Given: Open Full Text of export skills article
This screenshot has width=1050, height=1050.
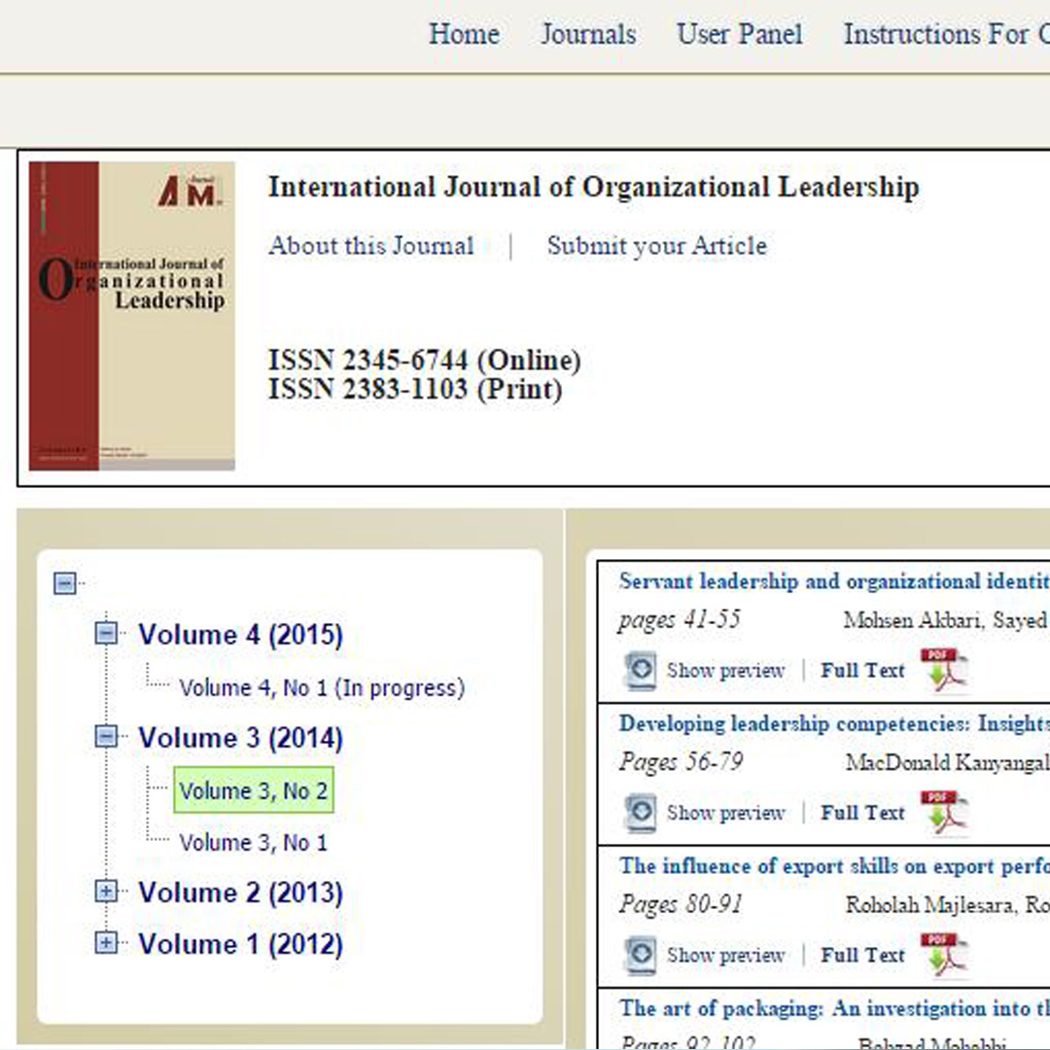Looking at the screenshot, I should pos(862,956).
